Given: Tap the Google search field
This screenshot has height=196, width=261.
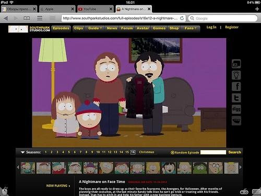Looking at the screenshot, I should pyautogui.click(x=222, y=18).
